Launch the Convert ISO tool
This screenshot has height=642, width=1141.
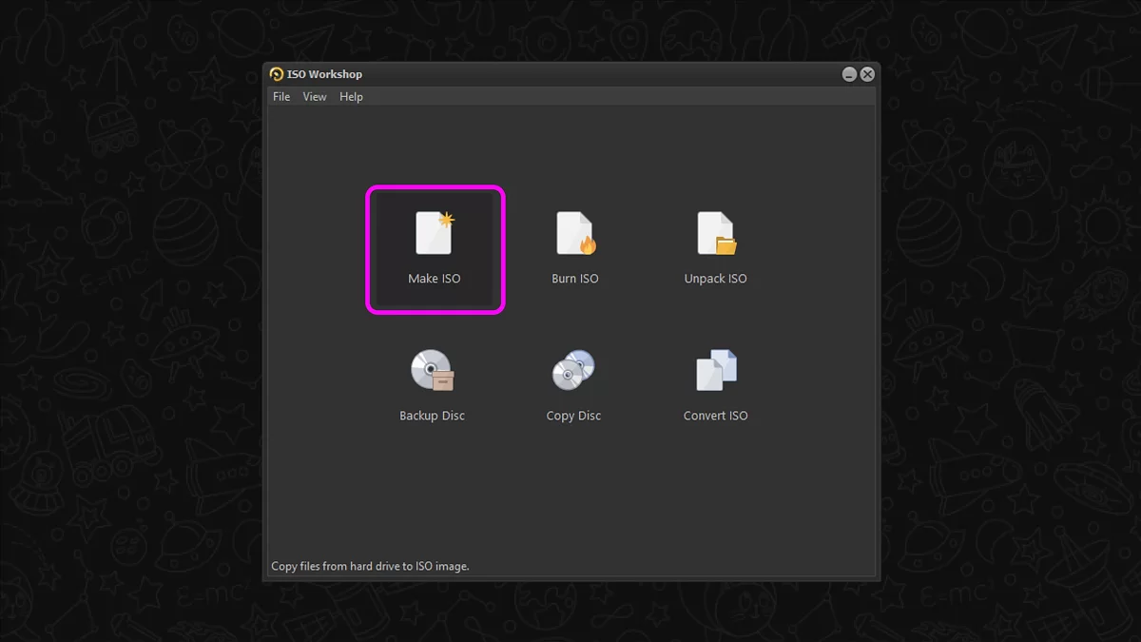[x=716, y=386]
